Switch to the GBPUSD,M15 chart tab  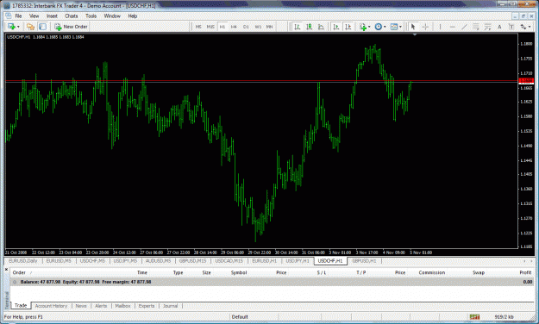pos(193,261)
